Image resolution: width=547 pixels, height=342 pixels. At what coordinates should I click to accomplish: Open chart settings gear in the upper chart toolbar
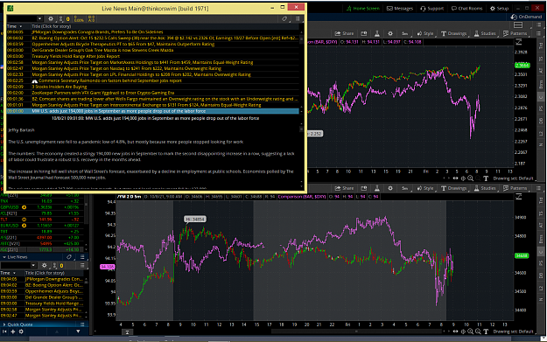390,33
